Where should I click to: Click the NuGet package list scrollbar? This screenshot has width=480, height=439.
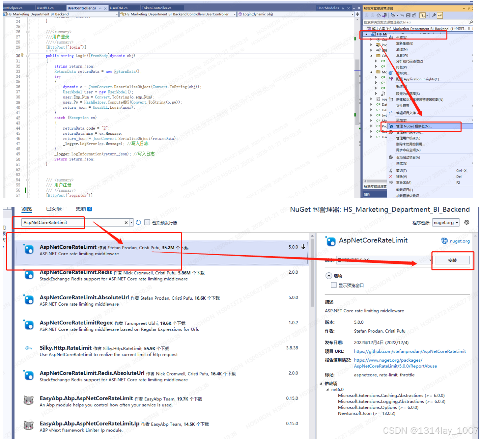(312, 273)
